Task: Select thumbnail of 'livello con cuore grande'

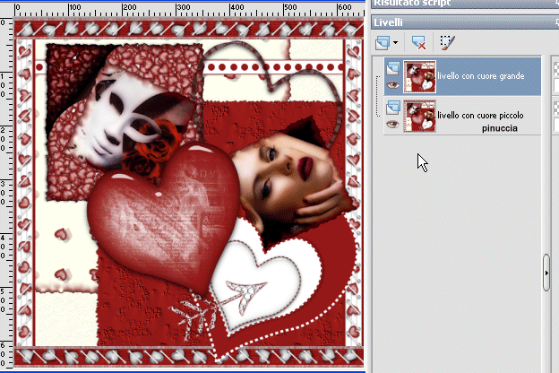Action: point(419,77)
